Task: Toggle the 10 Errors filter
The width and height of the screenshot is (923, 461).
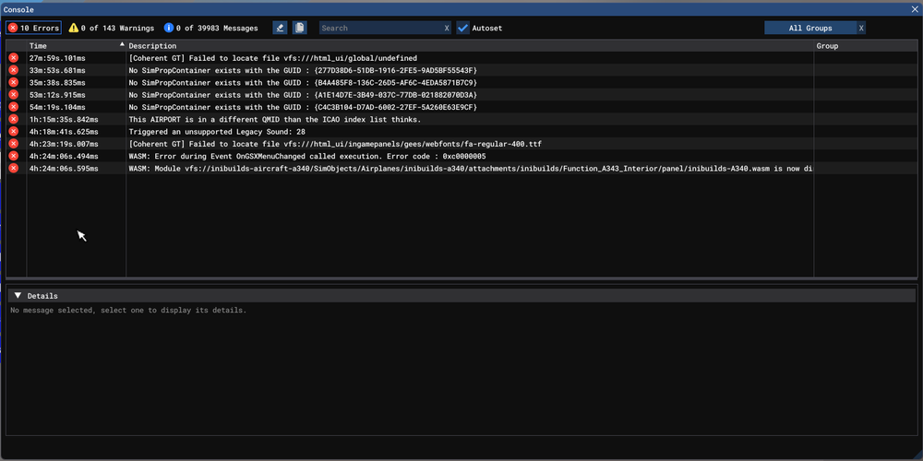Action: [x=33, y=29]
